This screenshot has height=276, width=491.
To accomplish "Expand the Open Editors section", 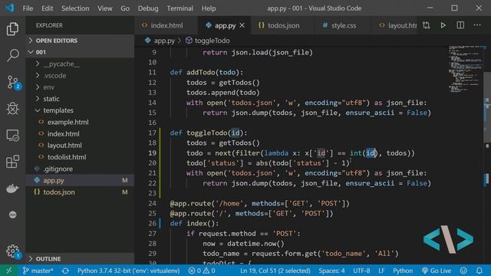I will [80, 41].
